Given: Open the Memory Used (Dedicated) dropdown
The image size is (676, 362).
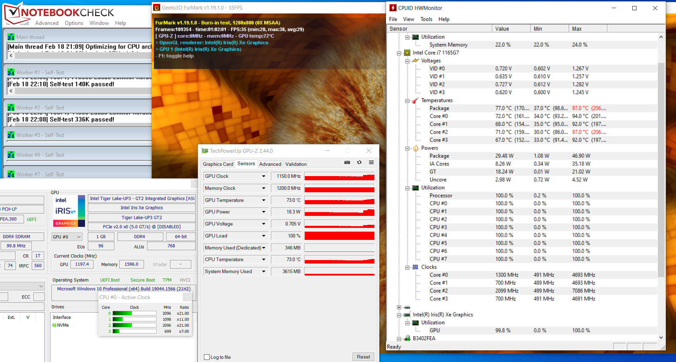Looking at the screenshot, I should (264, 248).
